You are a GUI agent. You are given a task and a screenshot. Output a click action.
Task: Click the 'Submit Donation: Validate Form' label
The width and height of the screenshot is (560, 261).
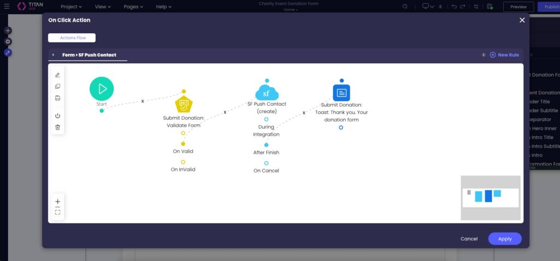click(x=184, y=122)
